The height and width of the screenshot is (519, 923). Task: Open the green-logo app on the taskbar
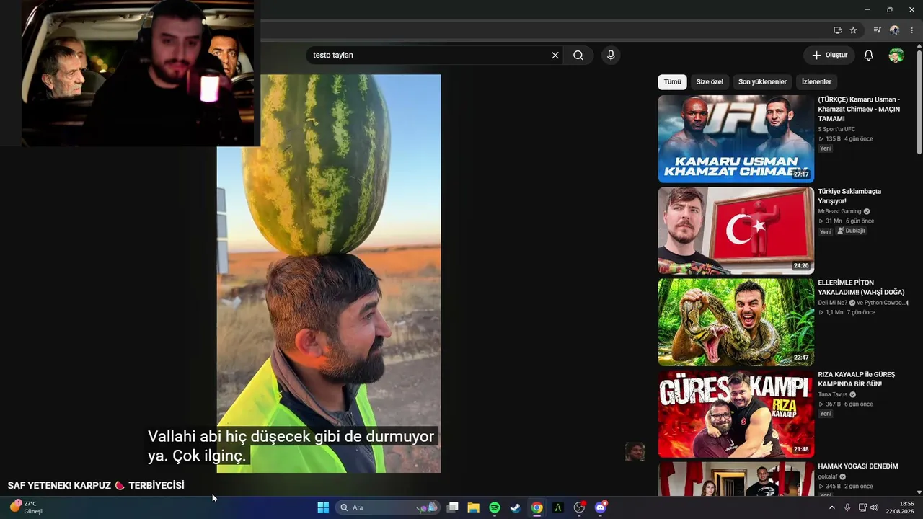557,507
